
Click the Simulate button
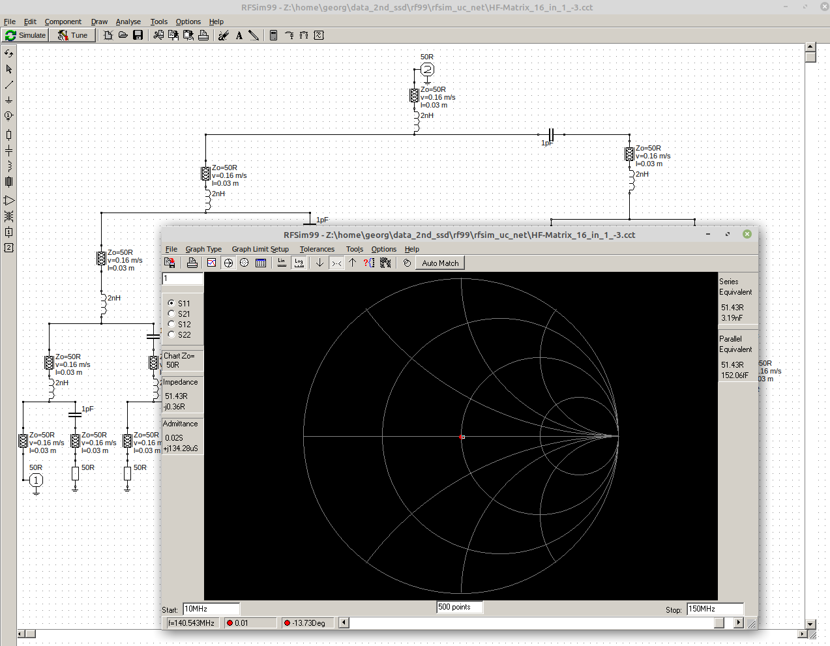(x=25, y=35)
